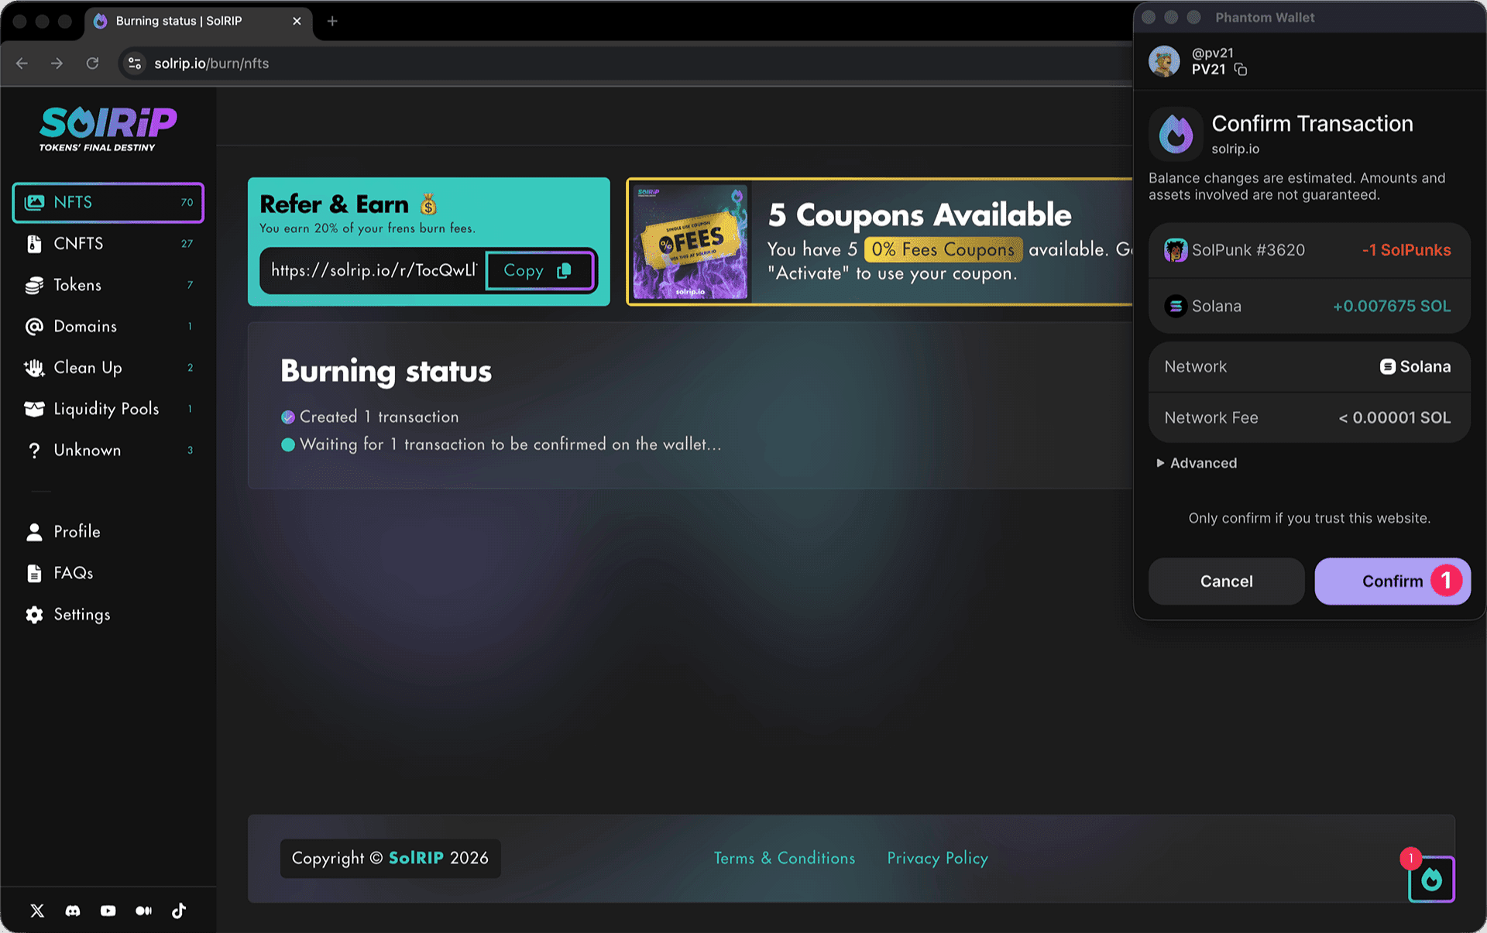Select Clean Up in sidebar

click(x=108, y=368)
